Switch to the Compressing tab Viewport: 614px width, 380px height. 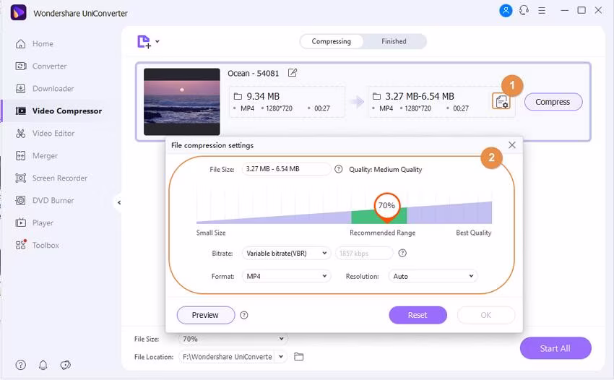pyautogui.click(x=332, y=41)
